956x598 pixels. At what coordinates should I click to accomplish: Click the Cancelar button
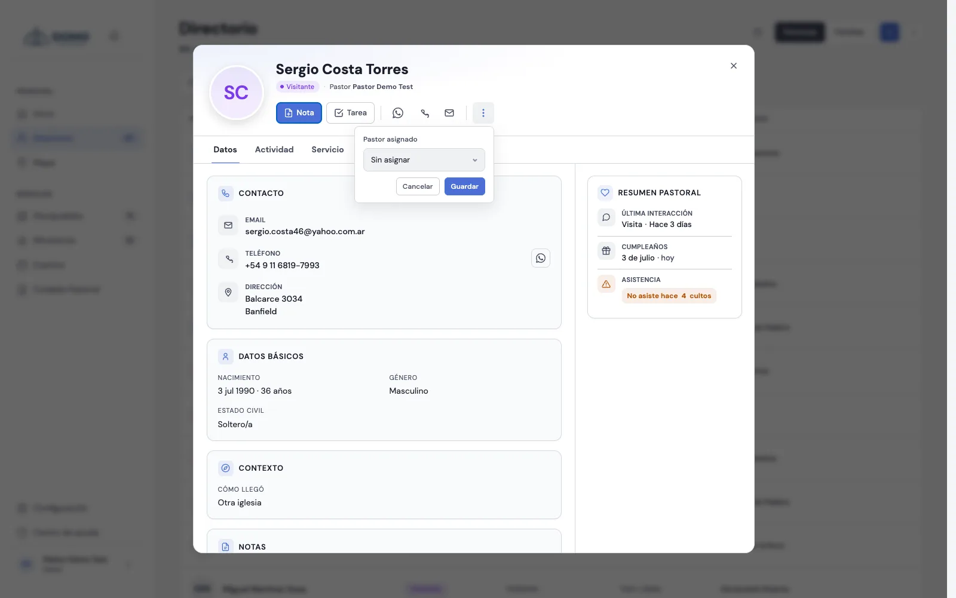(x=418, y=186)
